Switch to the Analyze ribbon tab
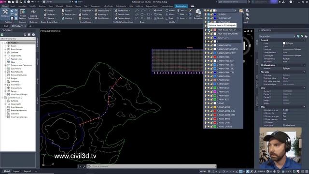 click(x=42, y=6)
